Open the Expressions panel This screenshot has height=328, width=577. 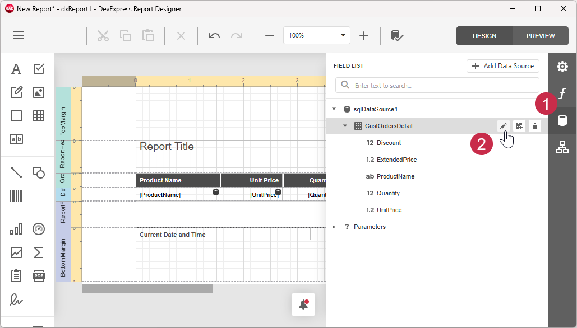[562, 93]
